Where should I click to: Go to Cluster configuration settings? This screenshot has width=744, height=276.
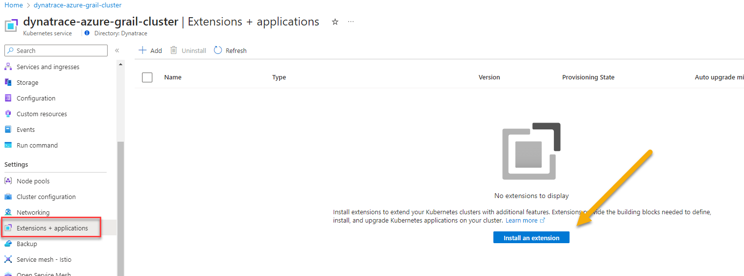tap(46, 197)
